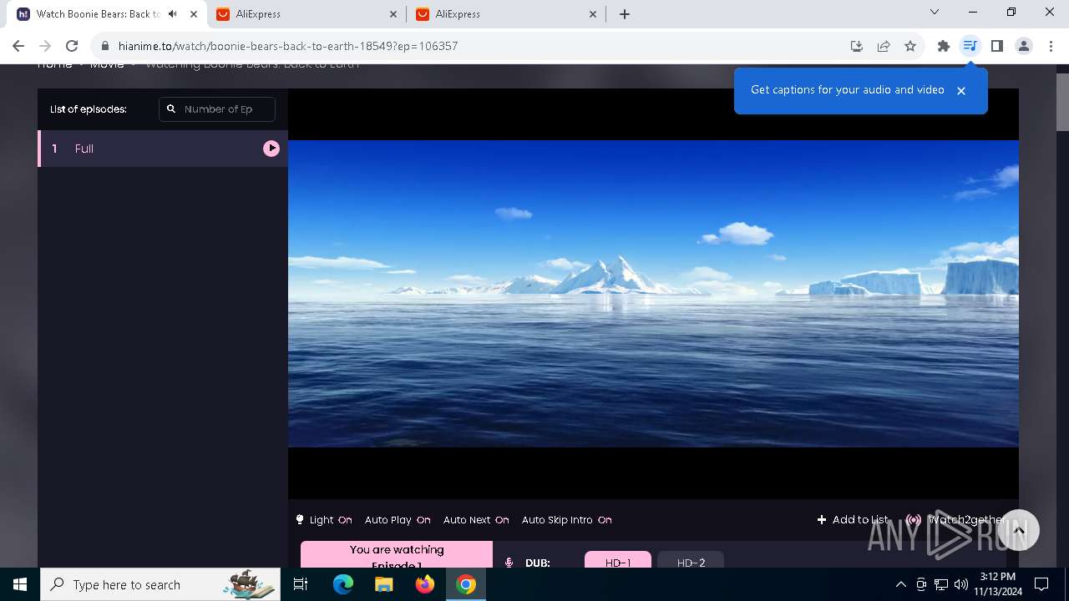The height and width of the screenshot is (601, 1069).
Task: Open Watch2gether
Action: 955,519
